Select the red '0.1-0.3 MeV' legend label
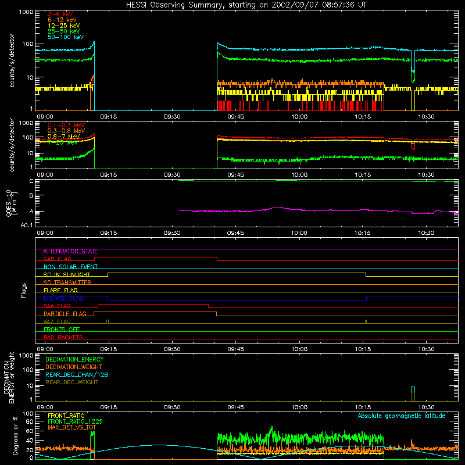 point(66,125)
